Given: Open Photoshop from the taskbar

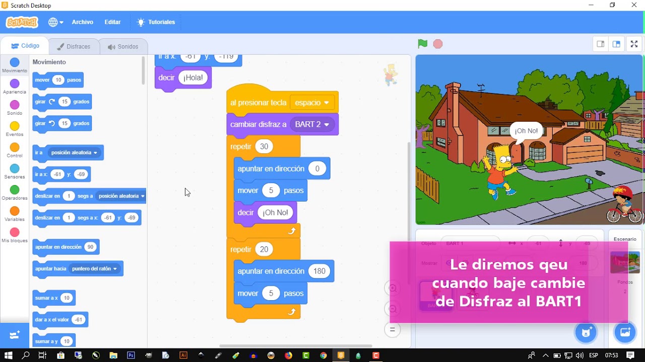Looking at the screenshot, I should pos(131,355).
